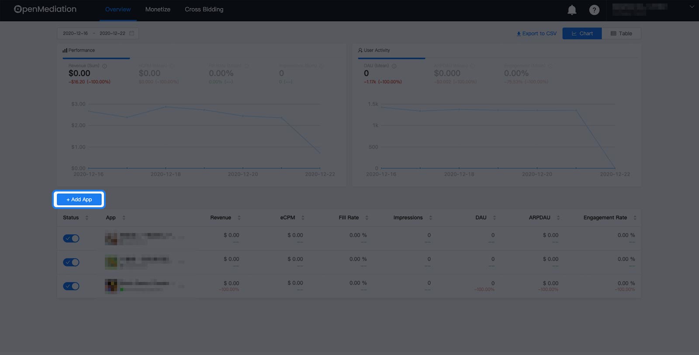Open the help question mark icon
This screenshot has width=699, height=355.
(594, 10)
